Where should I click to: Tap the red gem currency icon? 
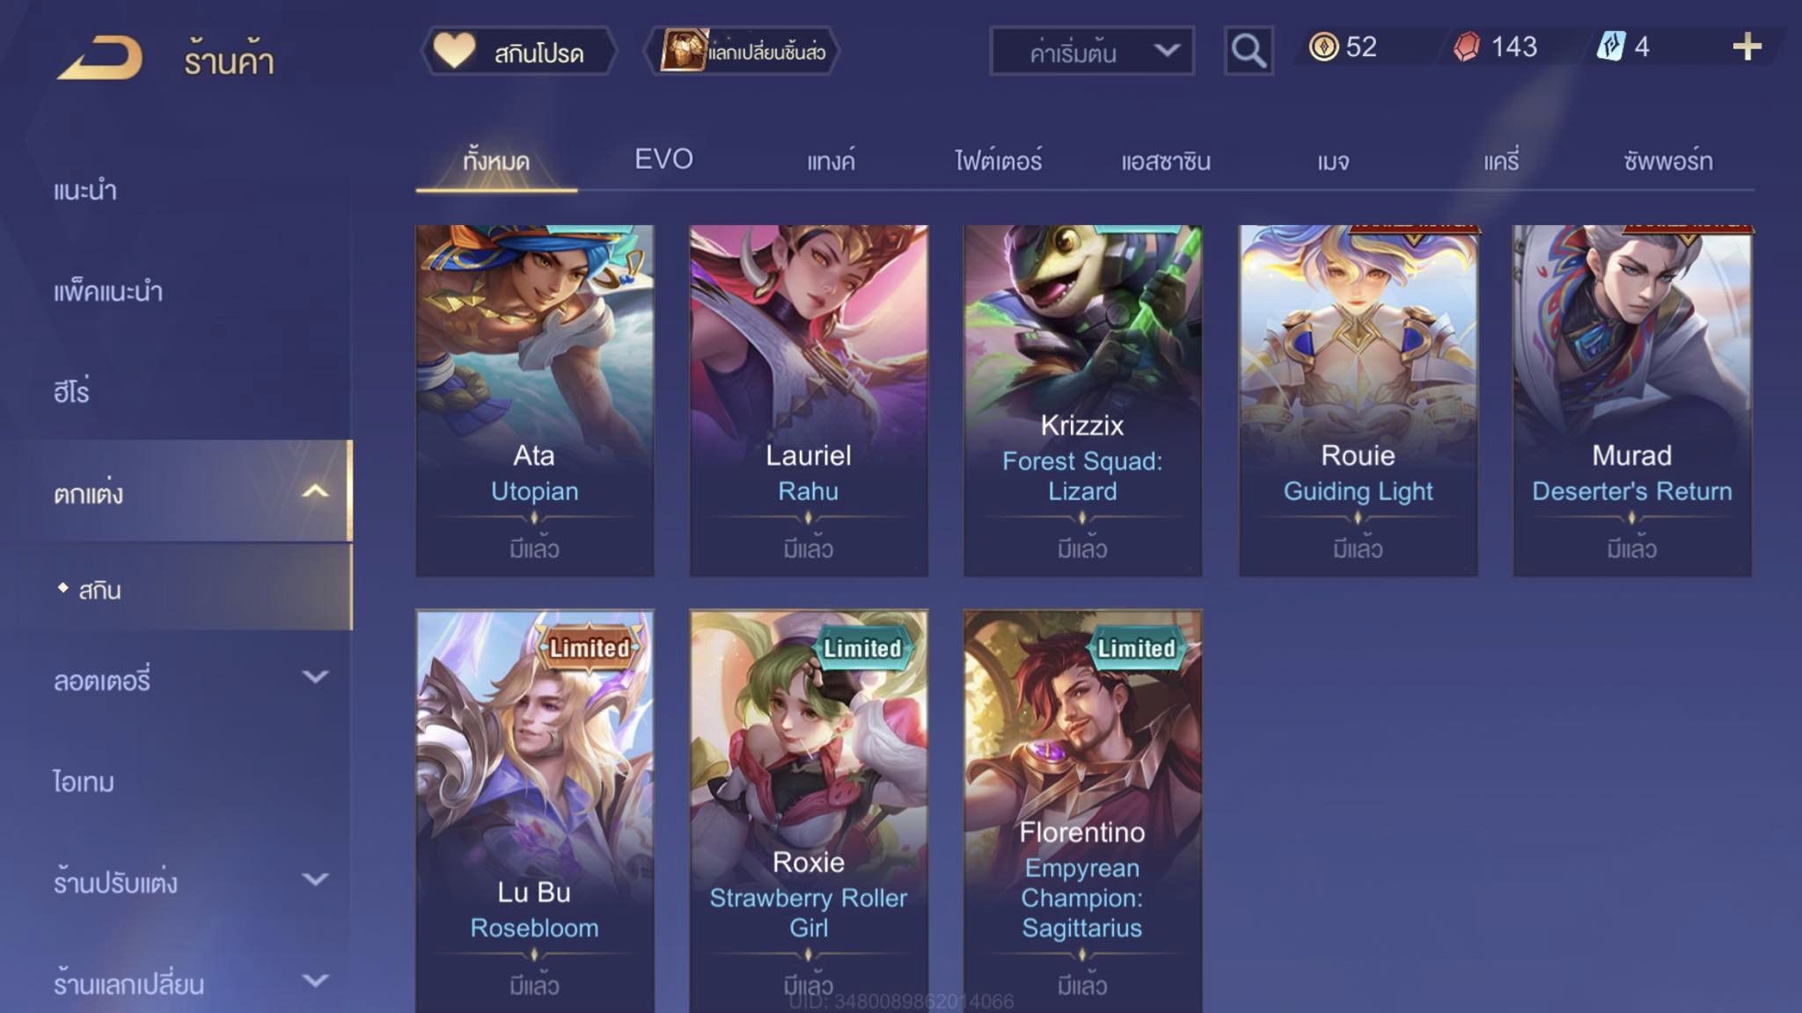point(1467,47)
